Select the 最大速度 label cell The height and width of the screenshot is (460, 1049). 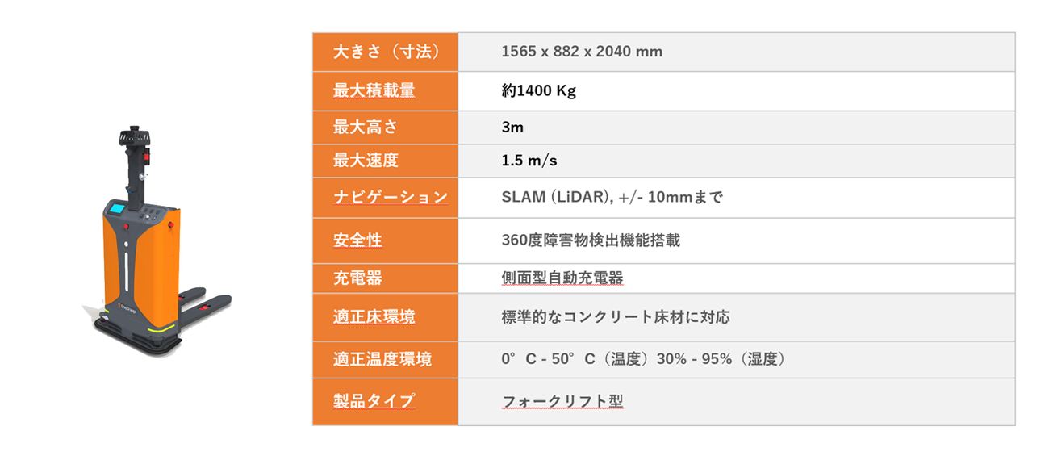386,161
